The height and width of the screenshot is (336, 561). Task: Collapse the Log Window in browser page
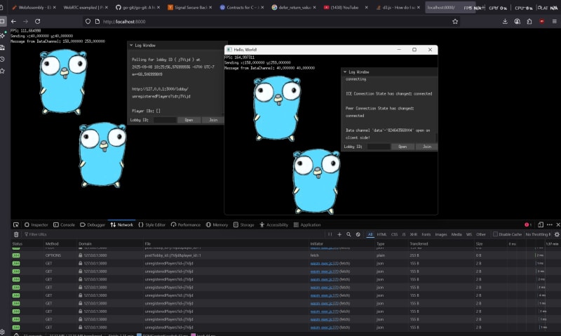130,45
